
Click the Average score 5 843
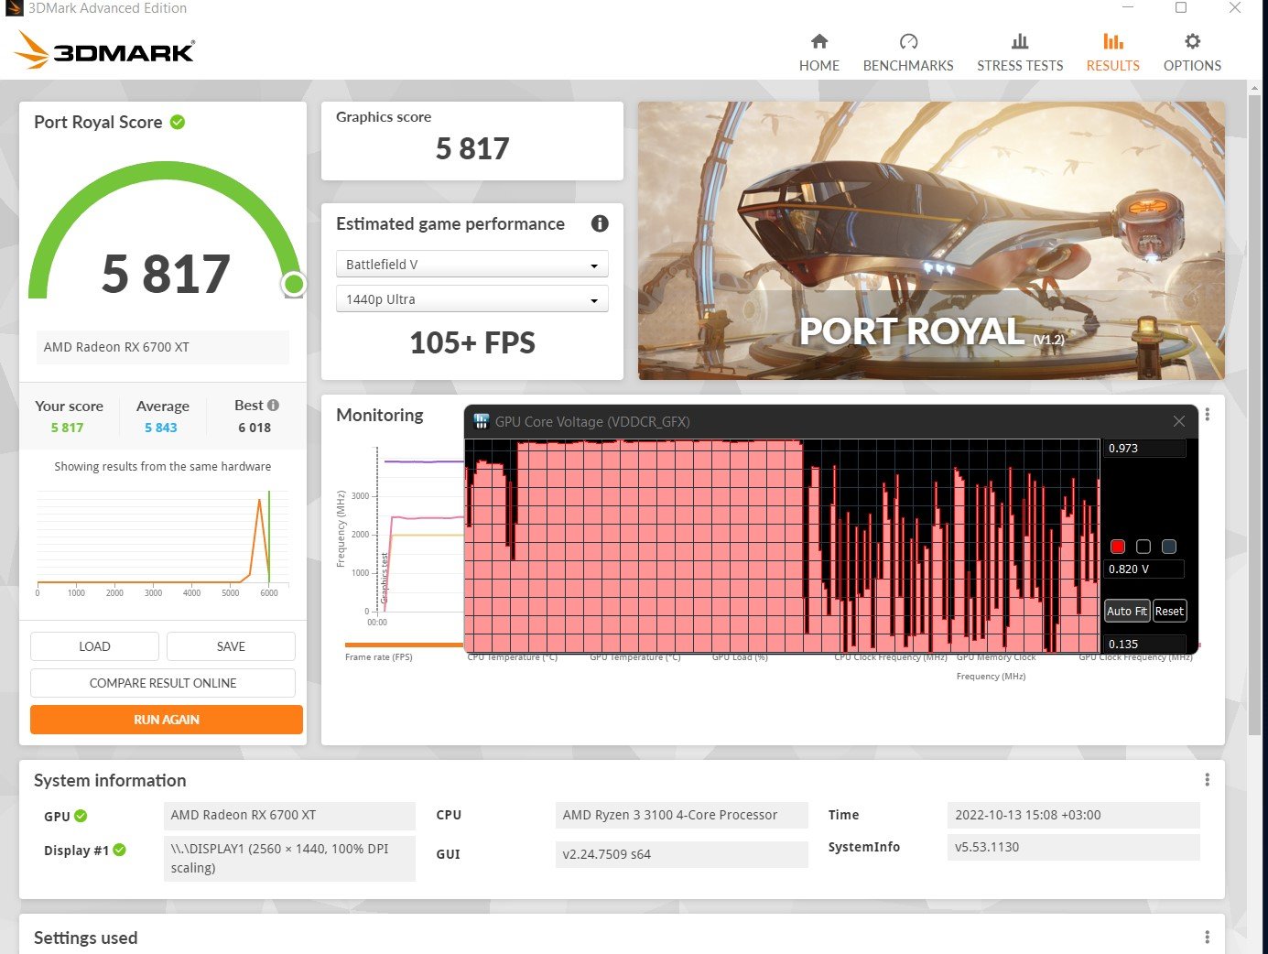(x=161, y=428)
